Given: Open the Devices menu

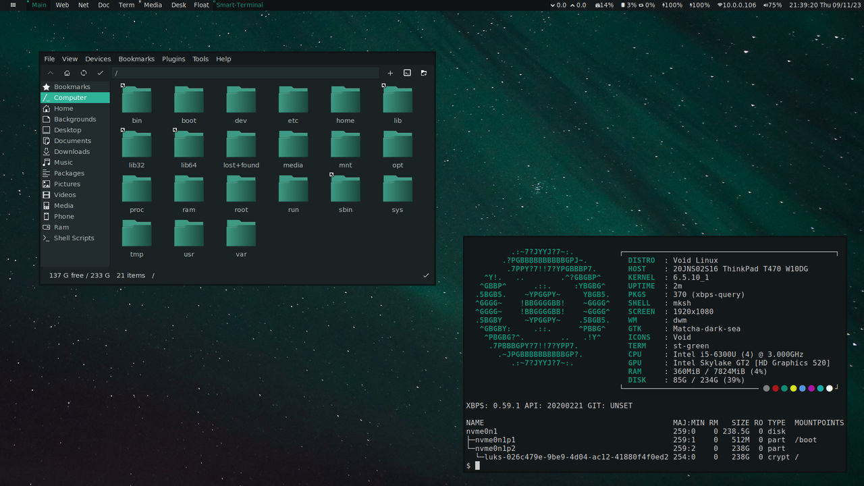Looking at the screenshot, I should [98, 59].
